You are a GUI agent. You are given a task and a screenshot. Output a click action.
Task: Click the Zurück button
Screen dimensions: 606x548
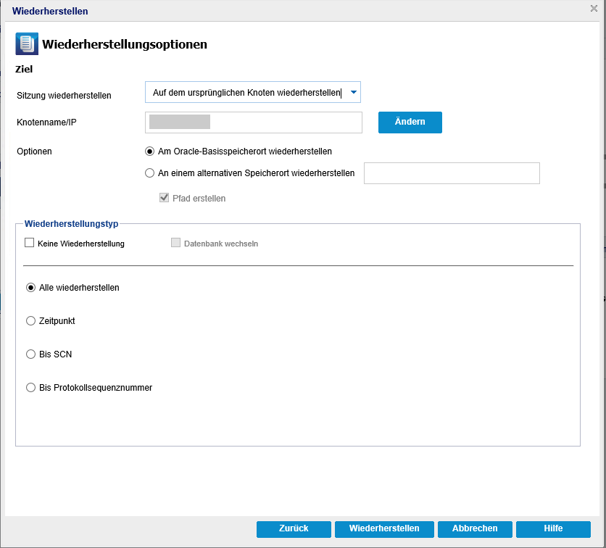(x=294, y=529)
